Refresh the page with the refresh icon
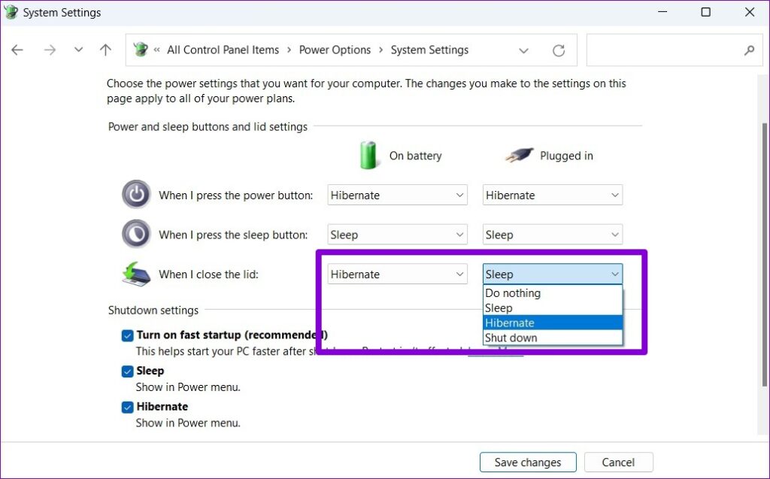Viewport: 770px width, 479px height. (x=559, y=50)
